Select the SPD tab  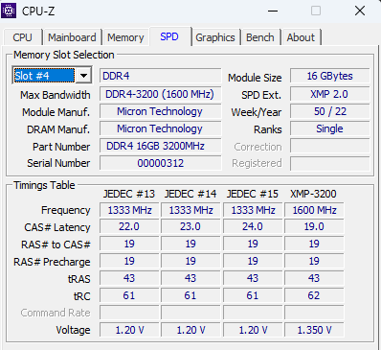point(169,36)
